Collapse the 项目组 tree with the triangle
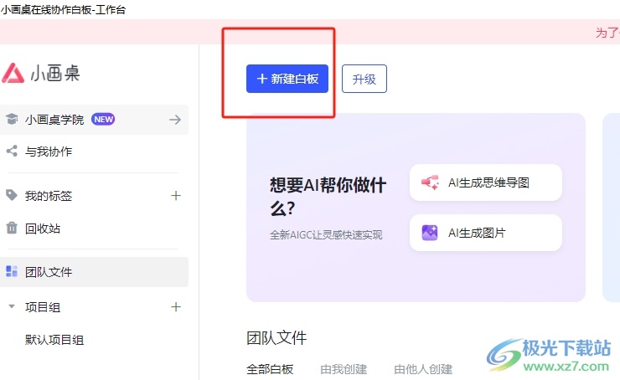 coord(12,306)
